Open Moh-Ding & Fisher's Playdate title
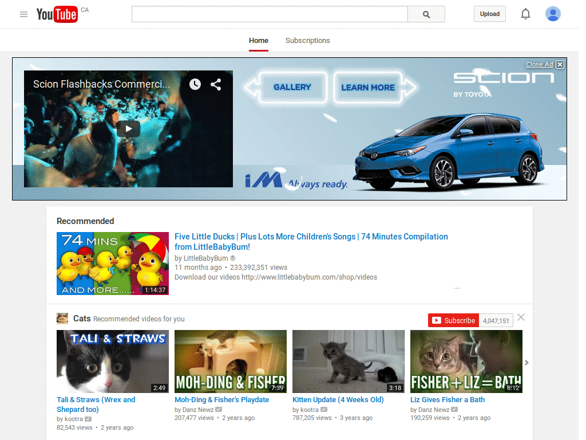This screenshot has height=440, width=586. pyautogui.click(x=221, y=399)
